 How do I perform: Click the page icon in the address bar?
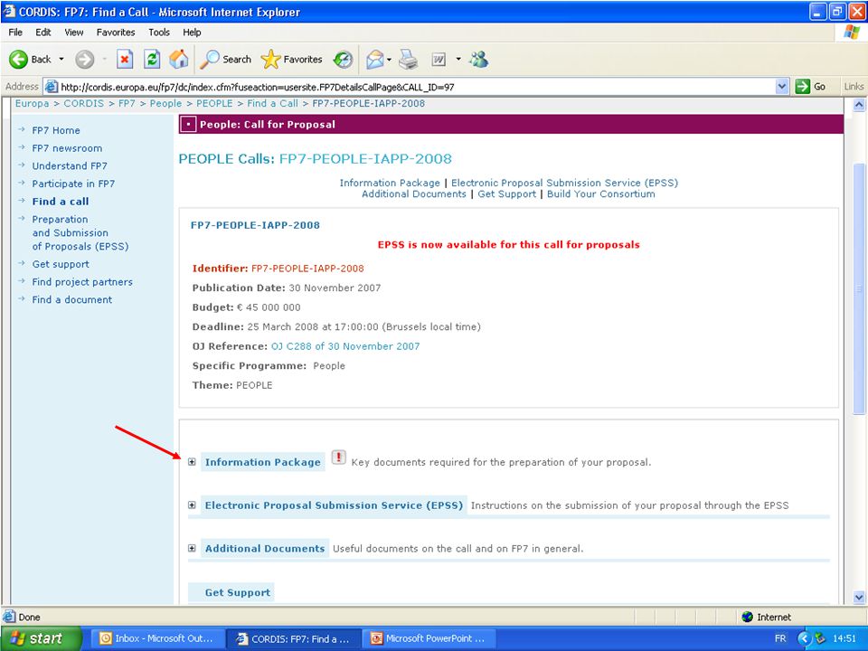(52, 87)
